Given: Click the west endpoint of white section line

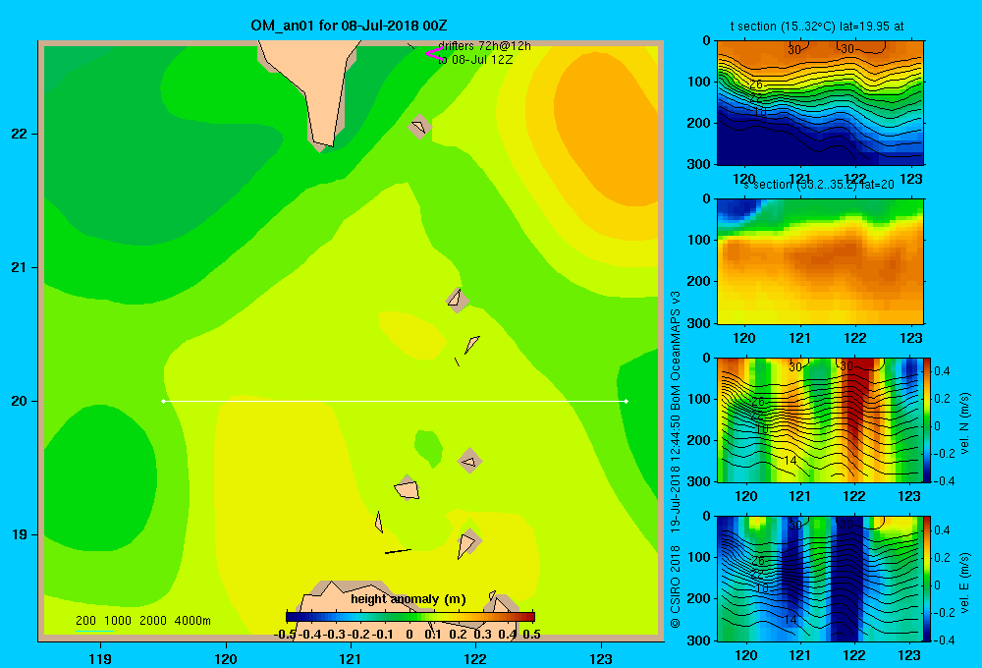Looking at the screenshot, I should tap(163, 401).
